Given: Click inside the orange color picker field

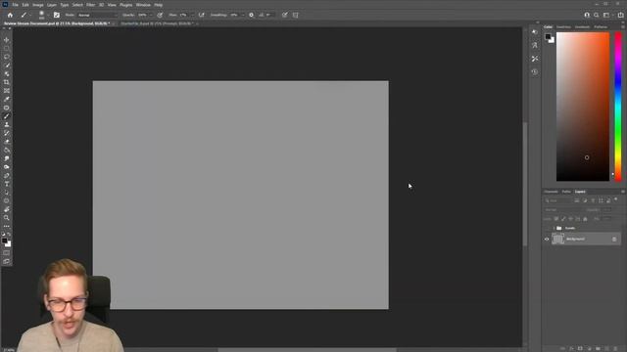Looking at the screenshot, I should coord(583,107).
